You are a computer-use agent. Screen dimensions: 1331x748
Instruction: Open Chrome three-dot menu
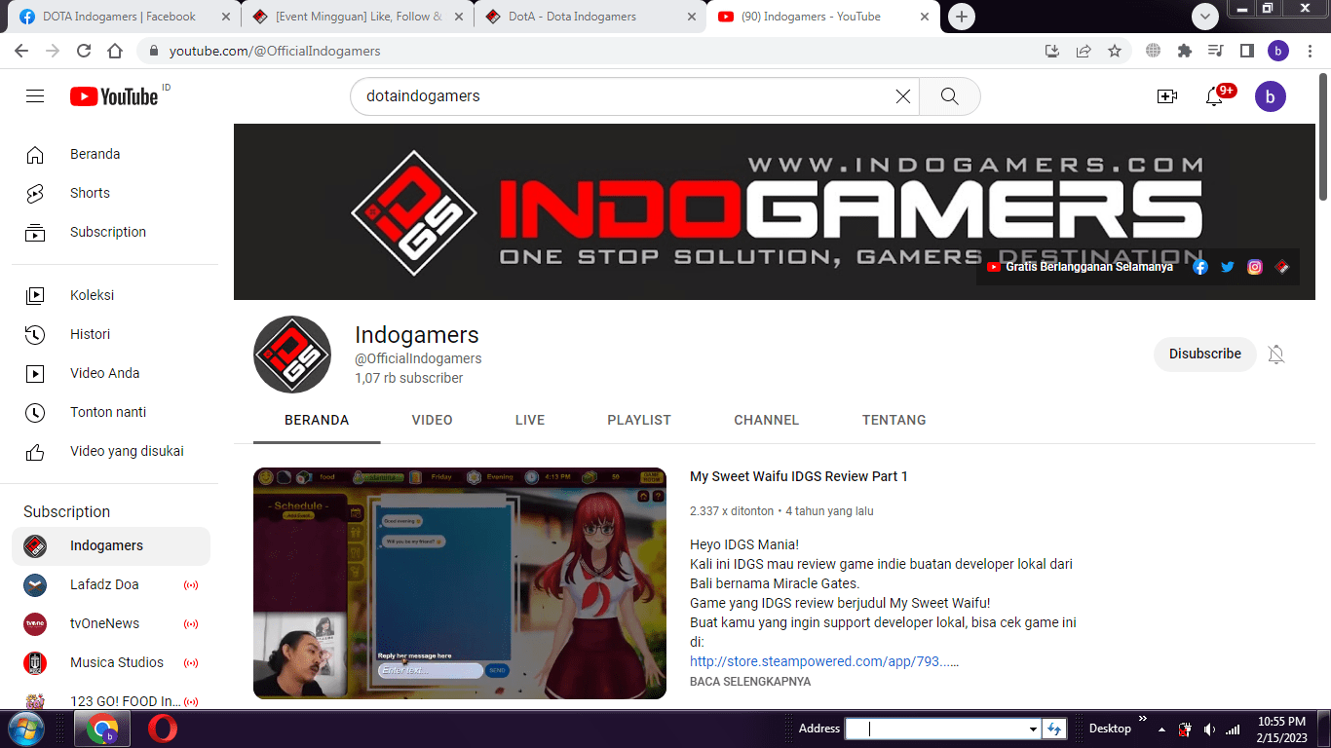(1309, 51)
